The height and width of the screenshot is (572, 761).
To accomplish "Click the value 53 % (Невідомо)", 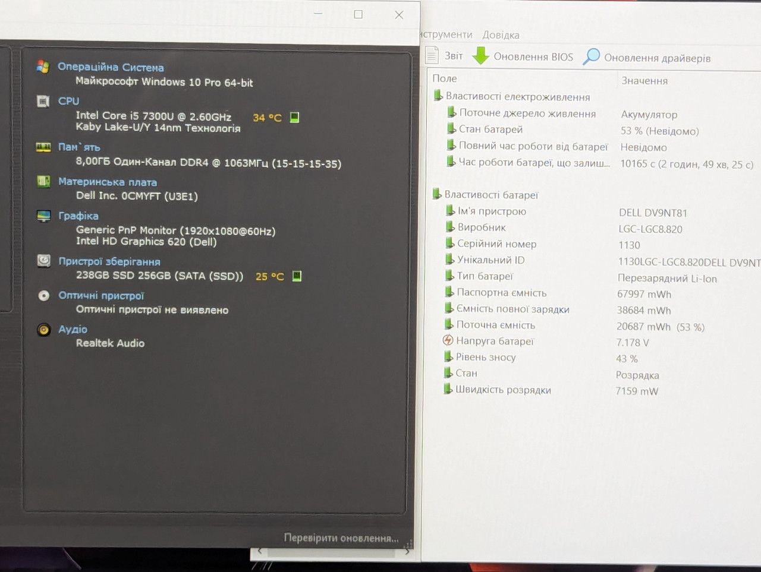I will click(659, 131).
